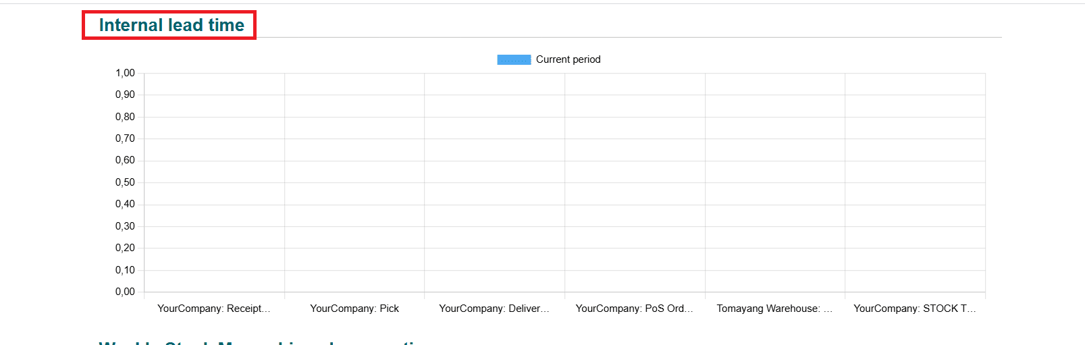Click the 0,60 y-axis value
This screenshot has width=1085, height=345.
[x=125, y=160]
